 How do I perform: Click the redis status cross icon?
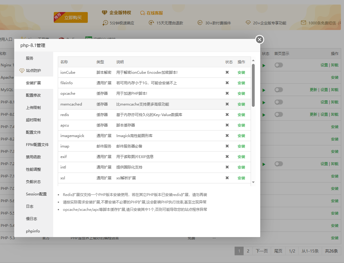(227, 115)
